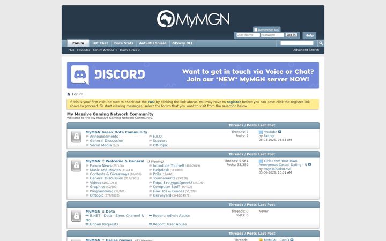The image size is (386, 241).
Task: Click lock icon for MyMGN Greek Dota Community
Action: click(76, 137)
